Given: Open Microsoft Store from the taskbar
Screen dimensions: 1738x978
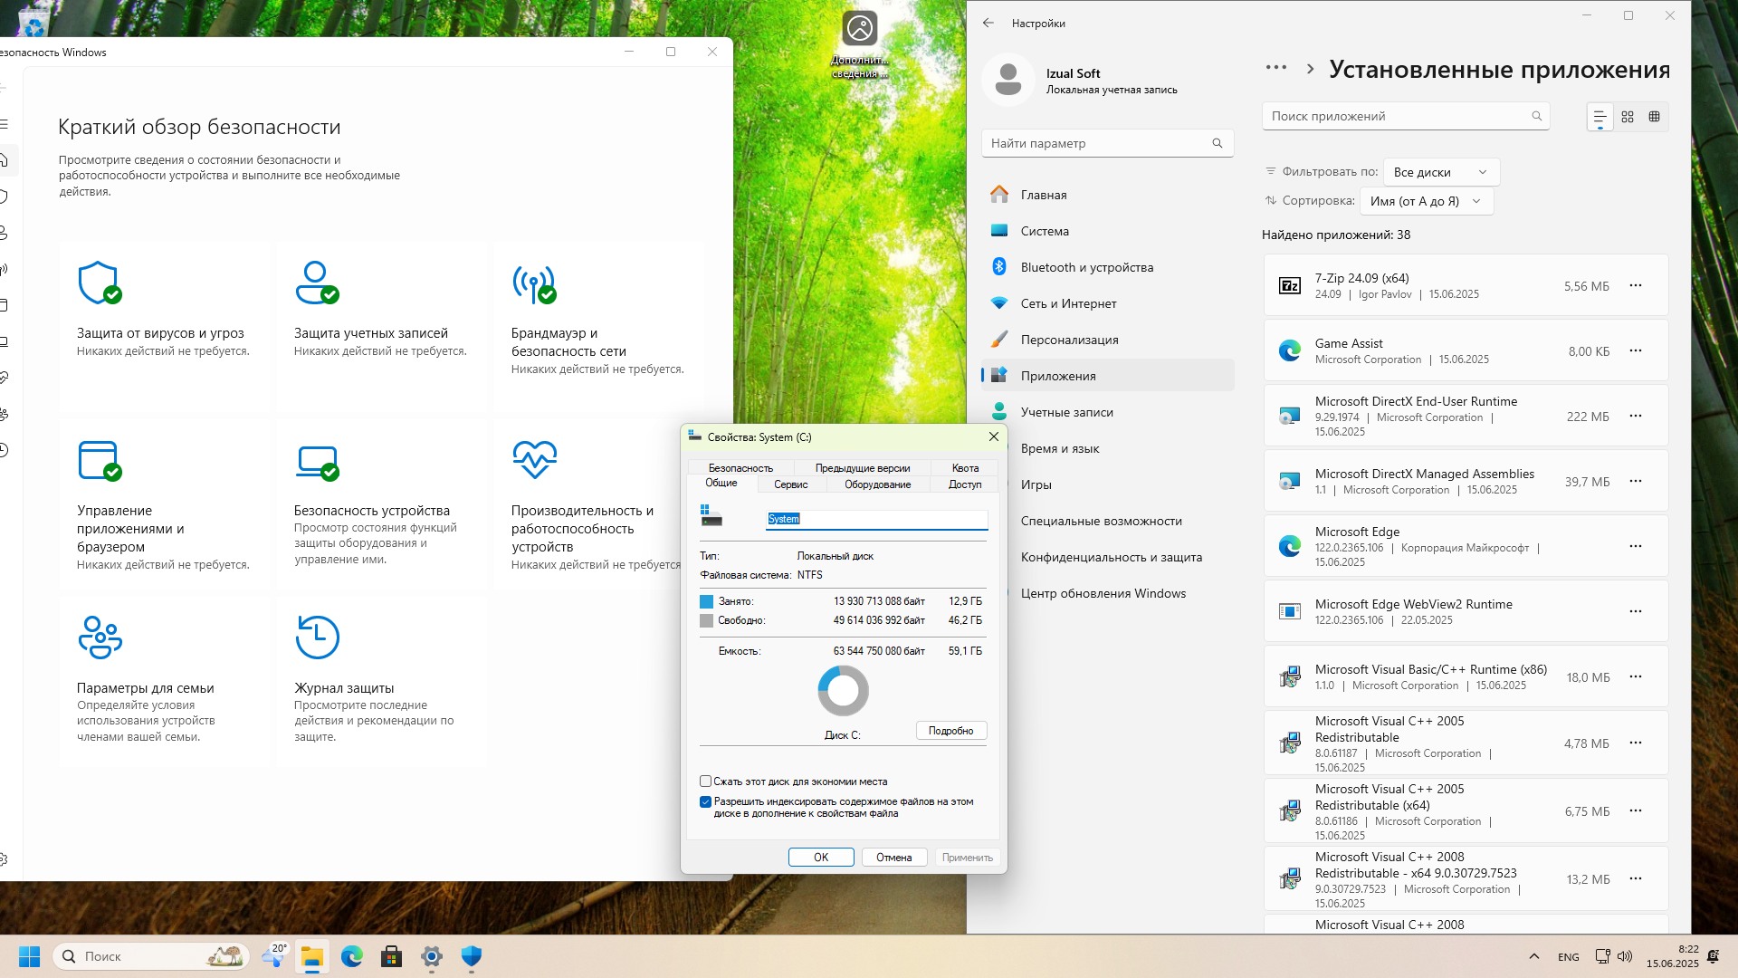Looking at the screenshot, I should (x=392, y=956).
